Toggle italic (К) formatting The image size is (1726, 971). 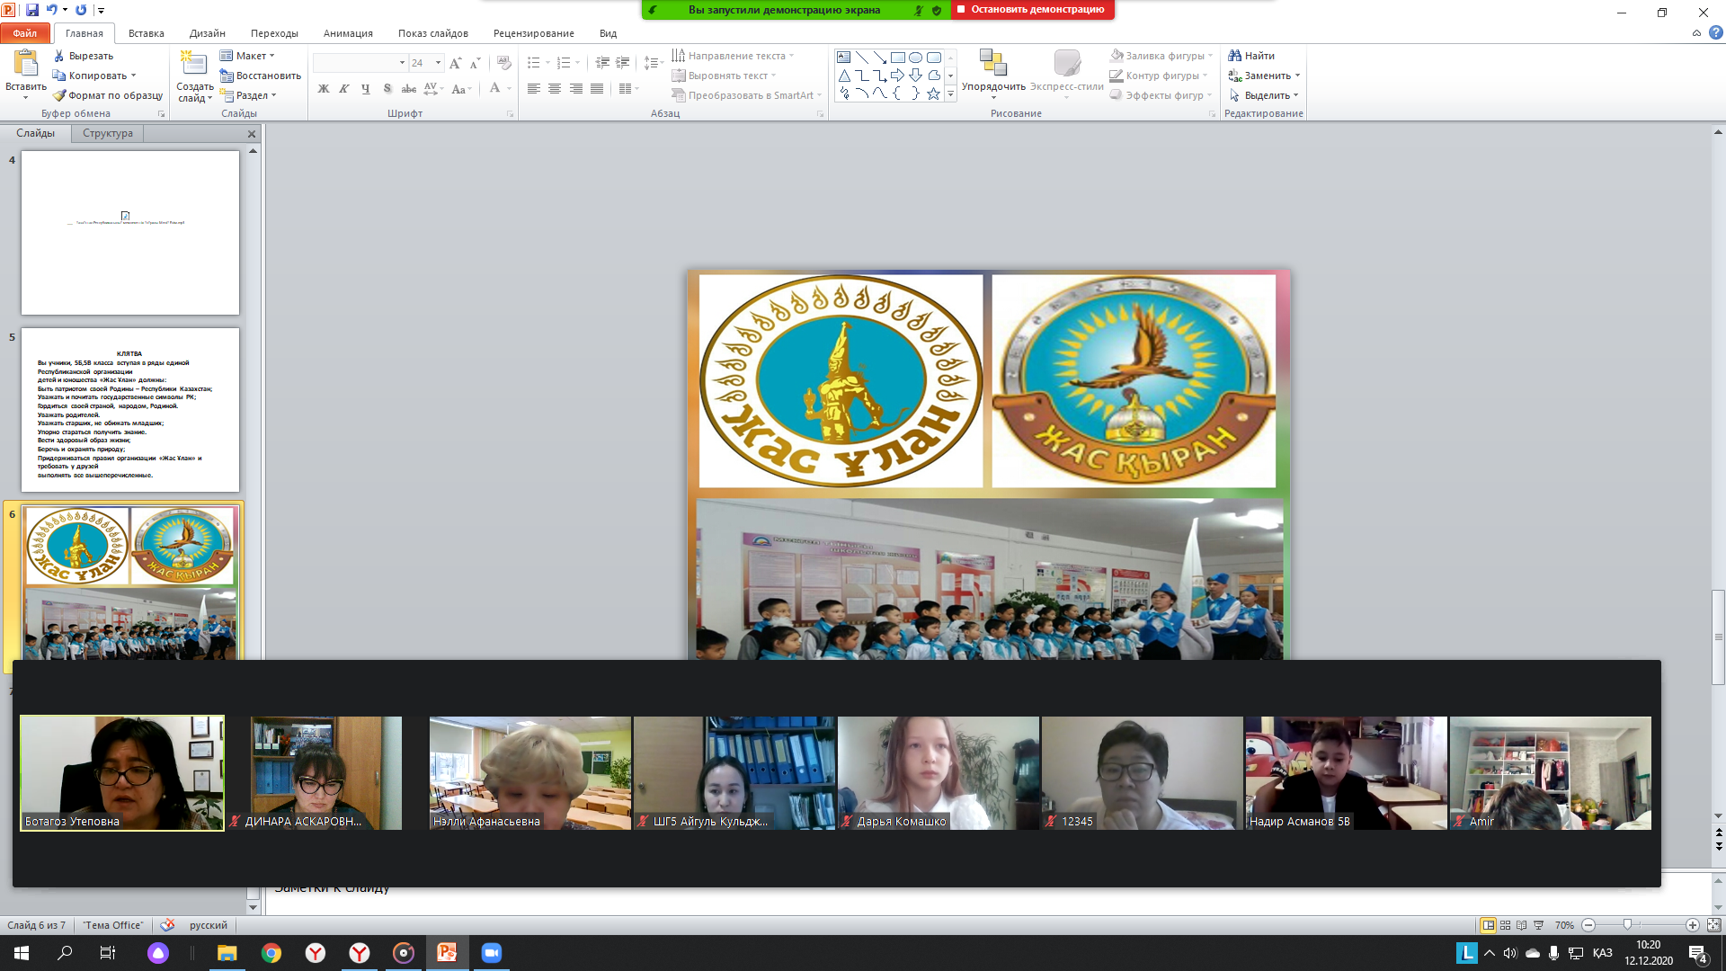click(343, 89)
